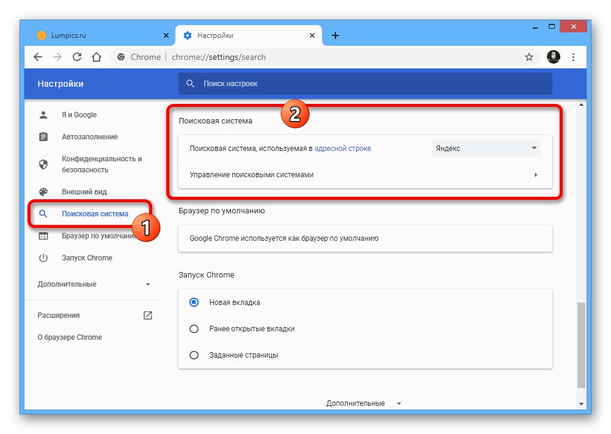Open Chrome three-dot menu
The height and width of the screenshot is (434, 611).
573,57
